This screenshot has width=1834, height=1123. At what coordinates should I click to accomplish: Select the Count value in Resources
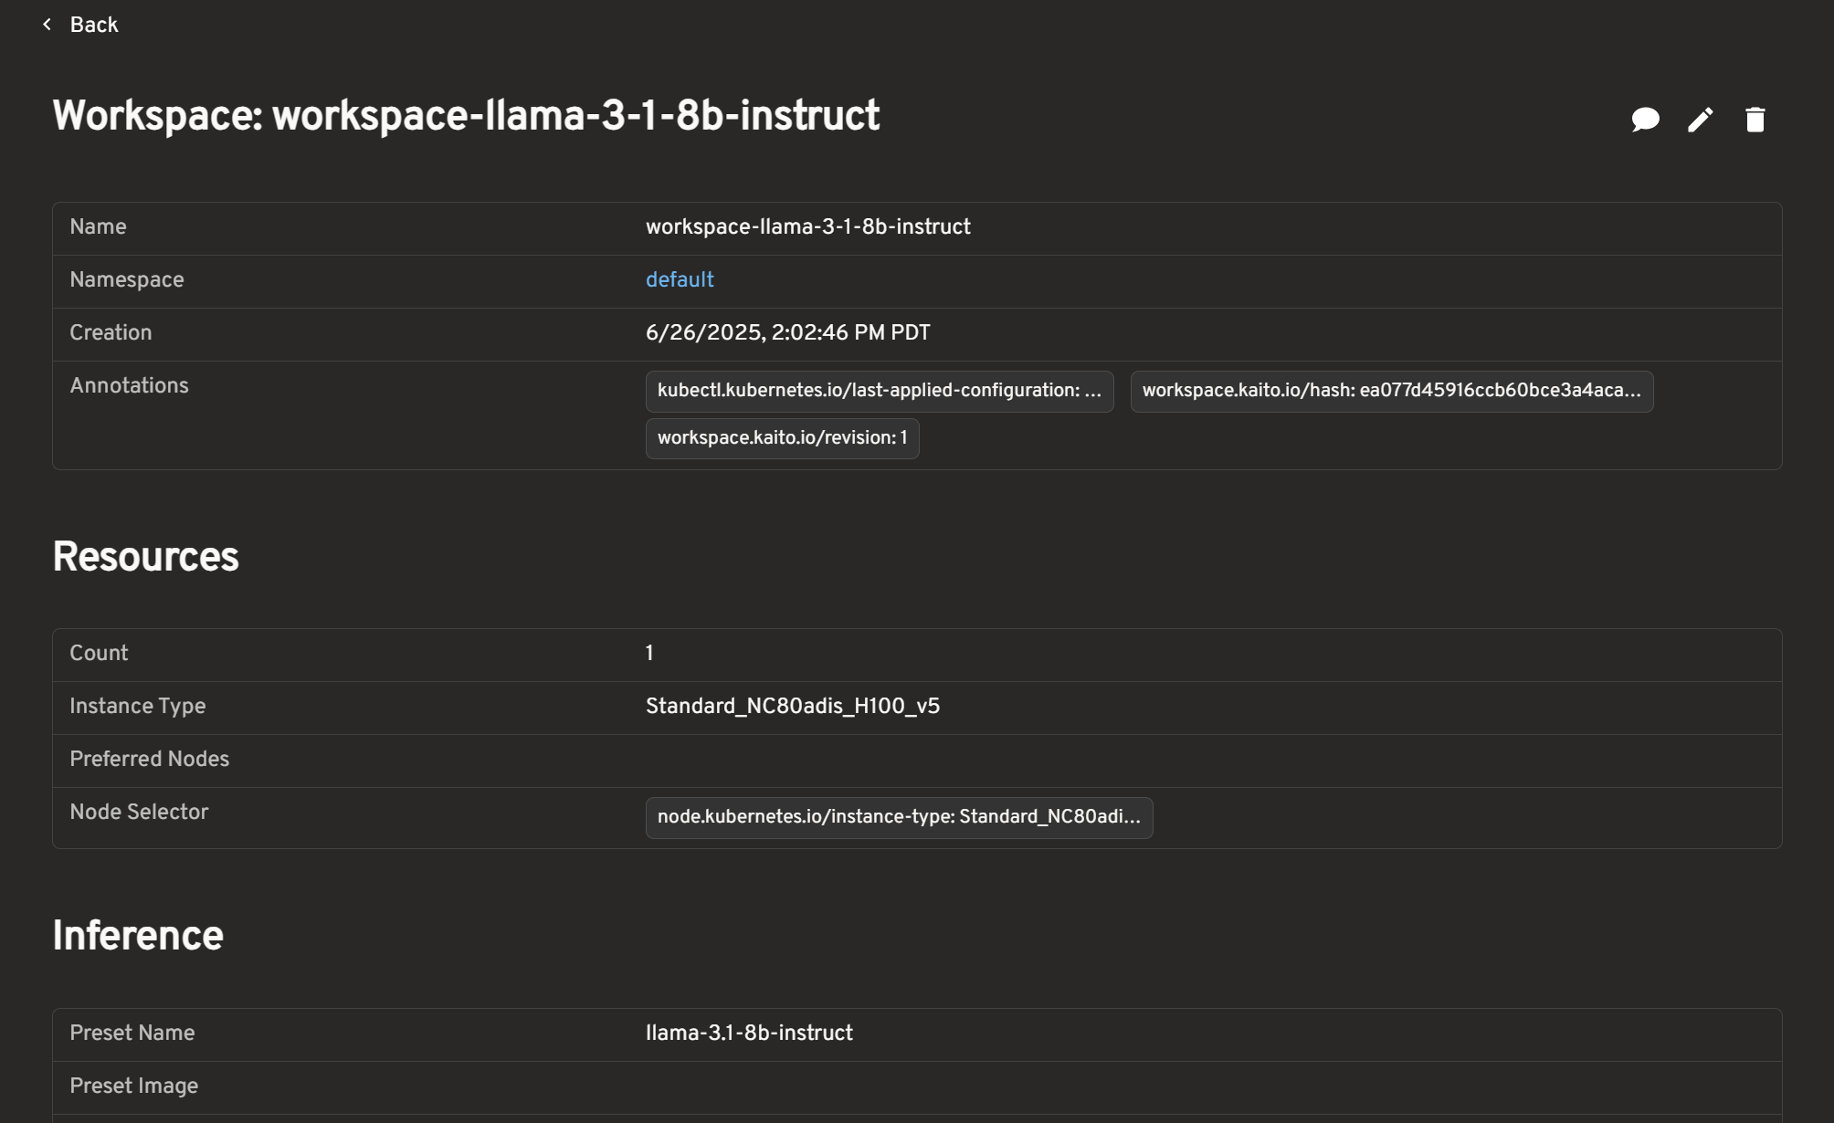tap(649, 654)
